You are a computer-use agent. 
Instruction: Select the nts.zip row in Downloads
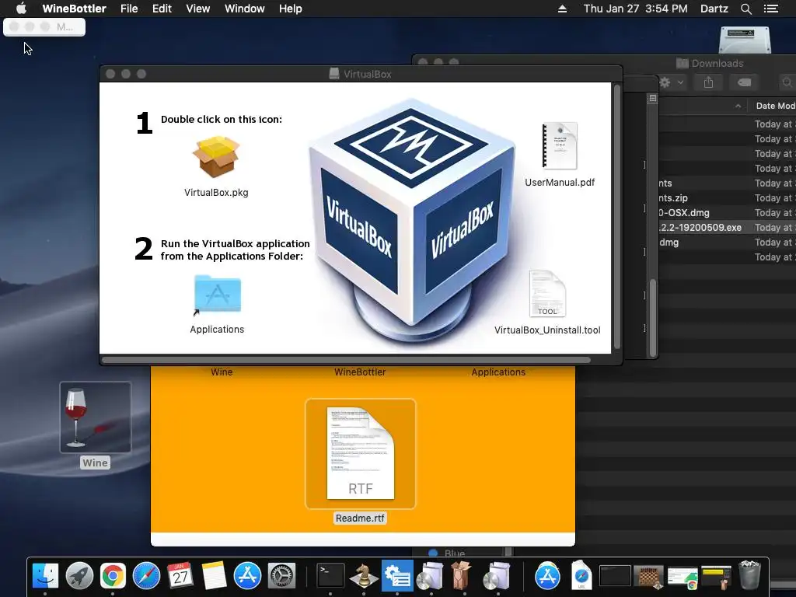727,198
